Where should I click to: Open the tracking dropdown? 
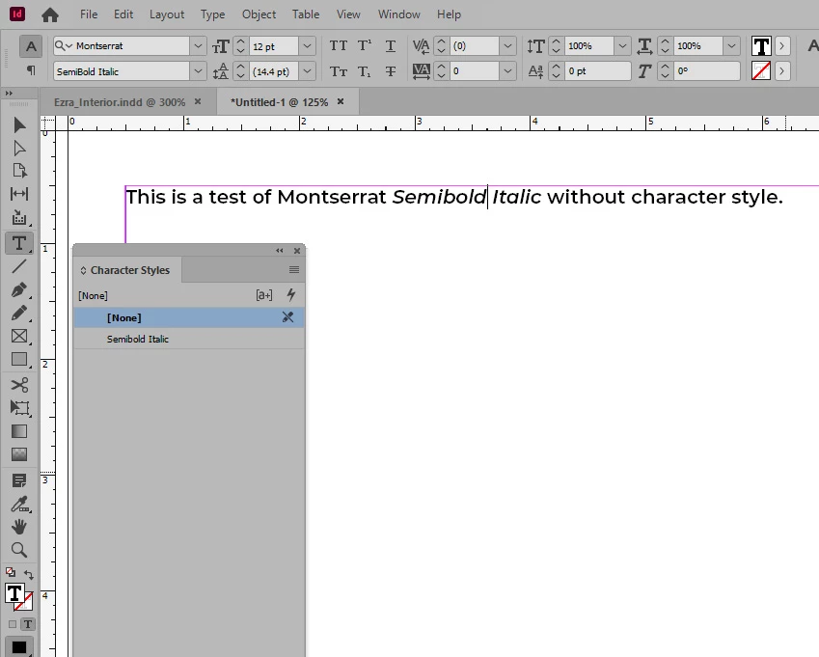click(507, 71)
